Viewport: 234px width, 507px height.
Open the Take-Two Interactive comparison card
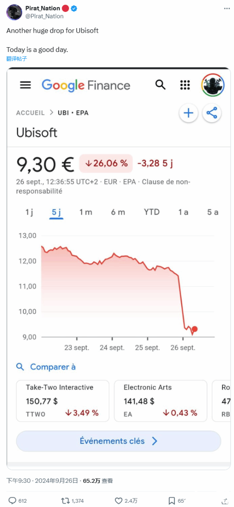[63, 401]
